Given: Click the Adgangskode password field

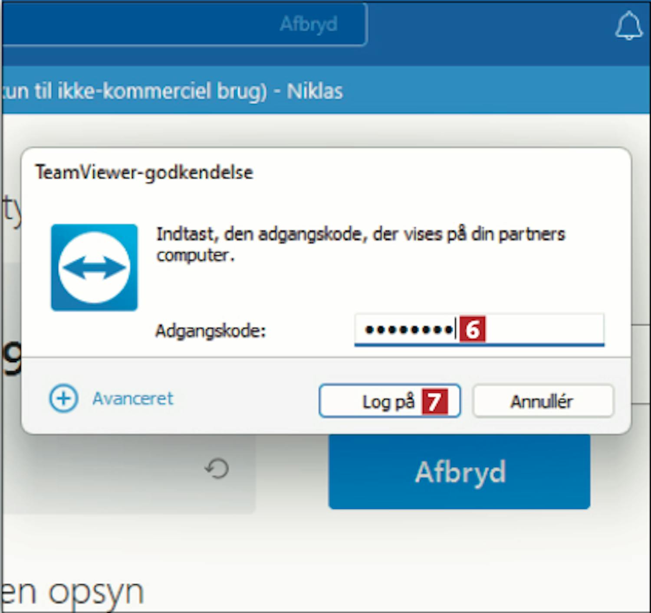Looking at the screenshot, I should 479,330.
